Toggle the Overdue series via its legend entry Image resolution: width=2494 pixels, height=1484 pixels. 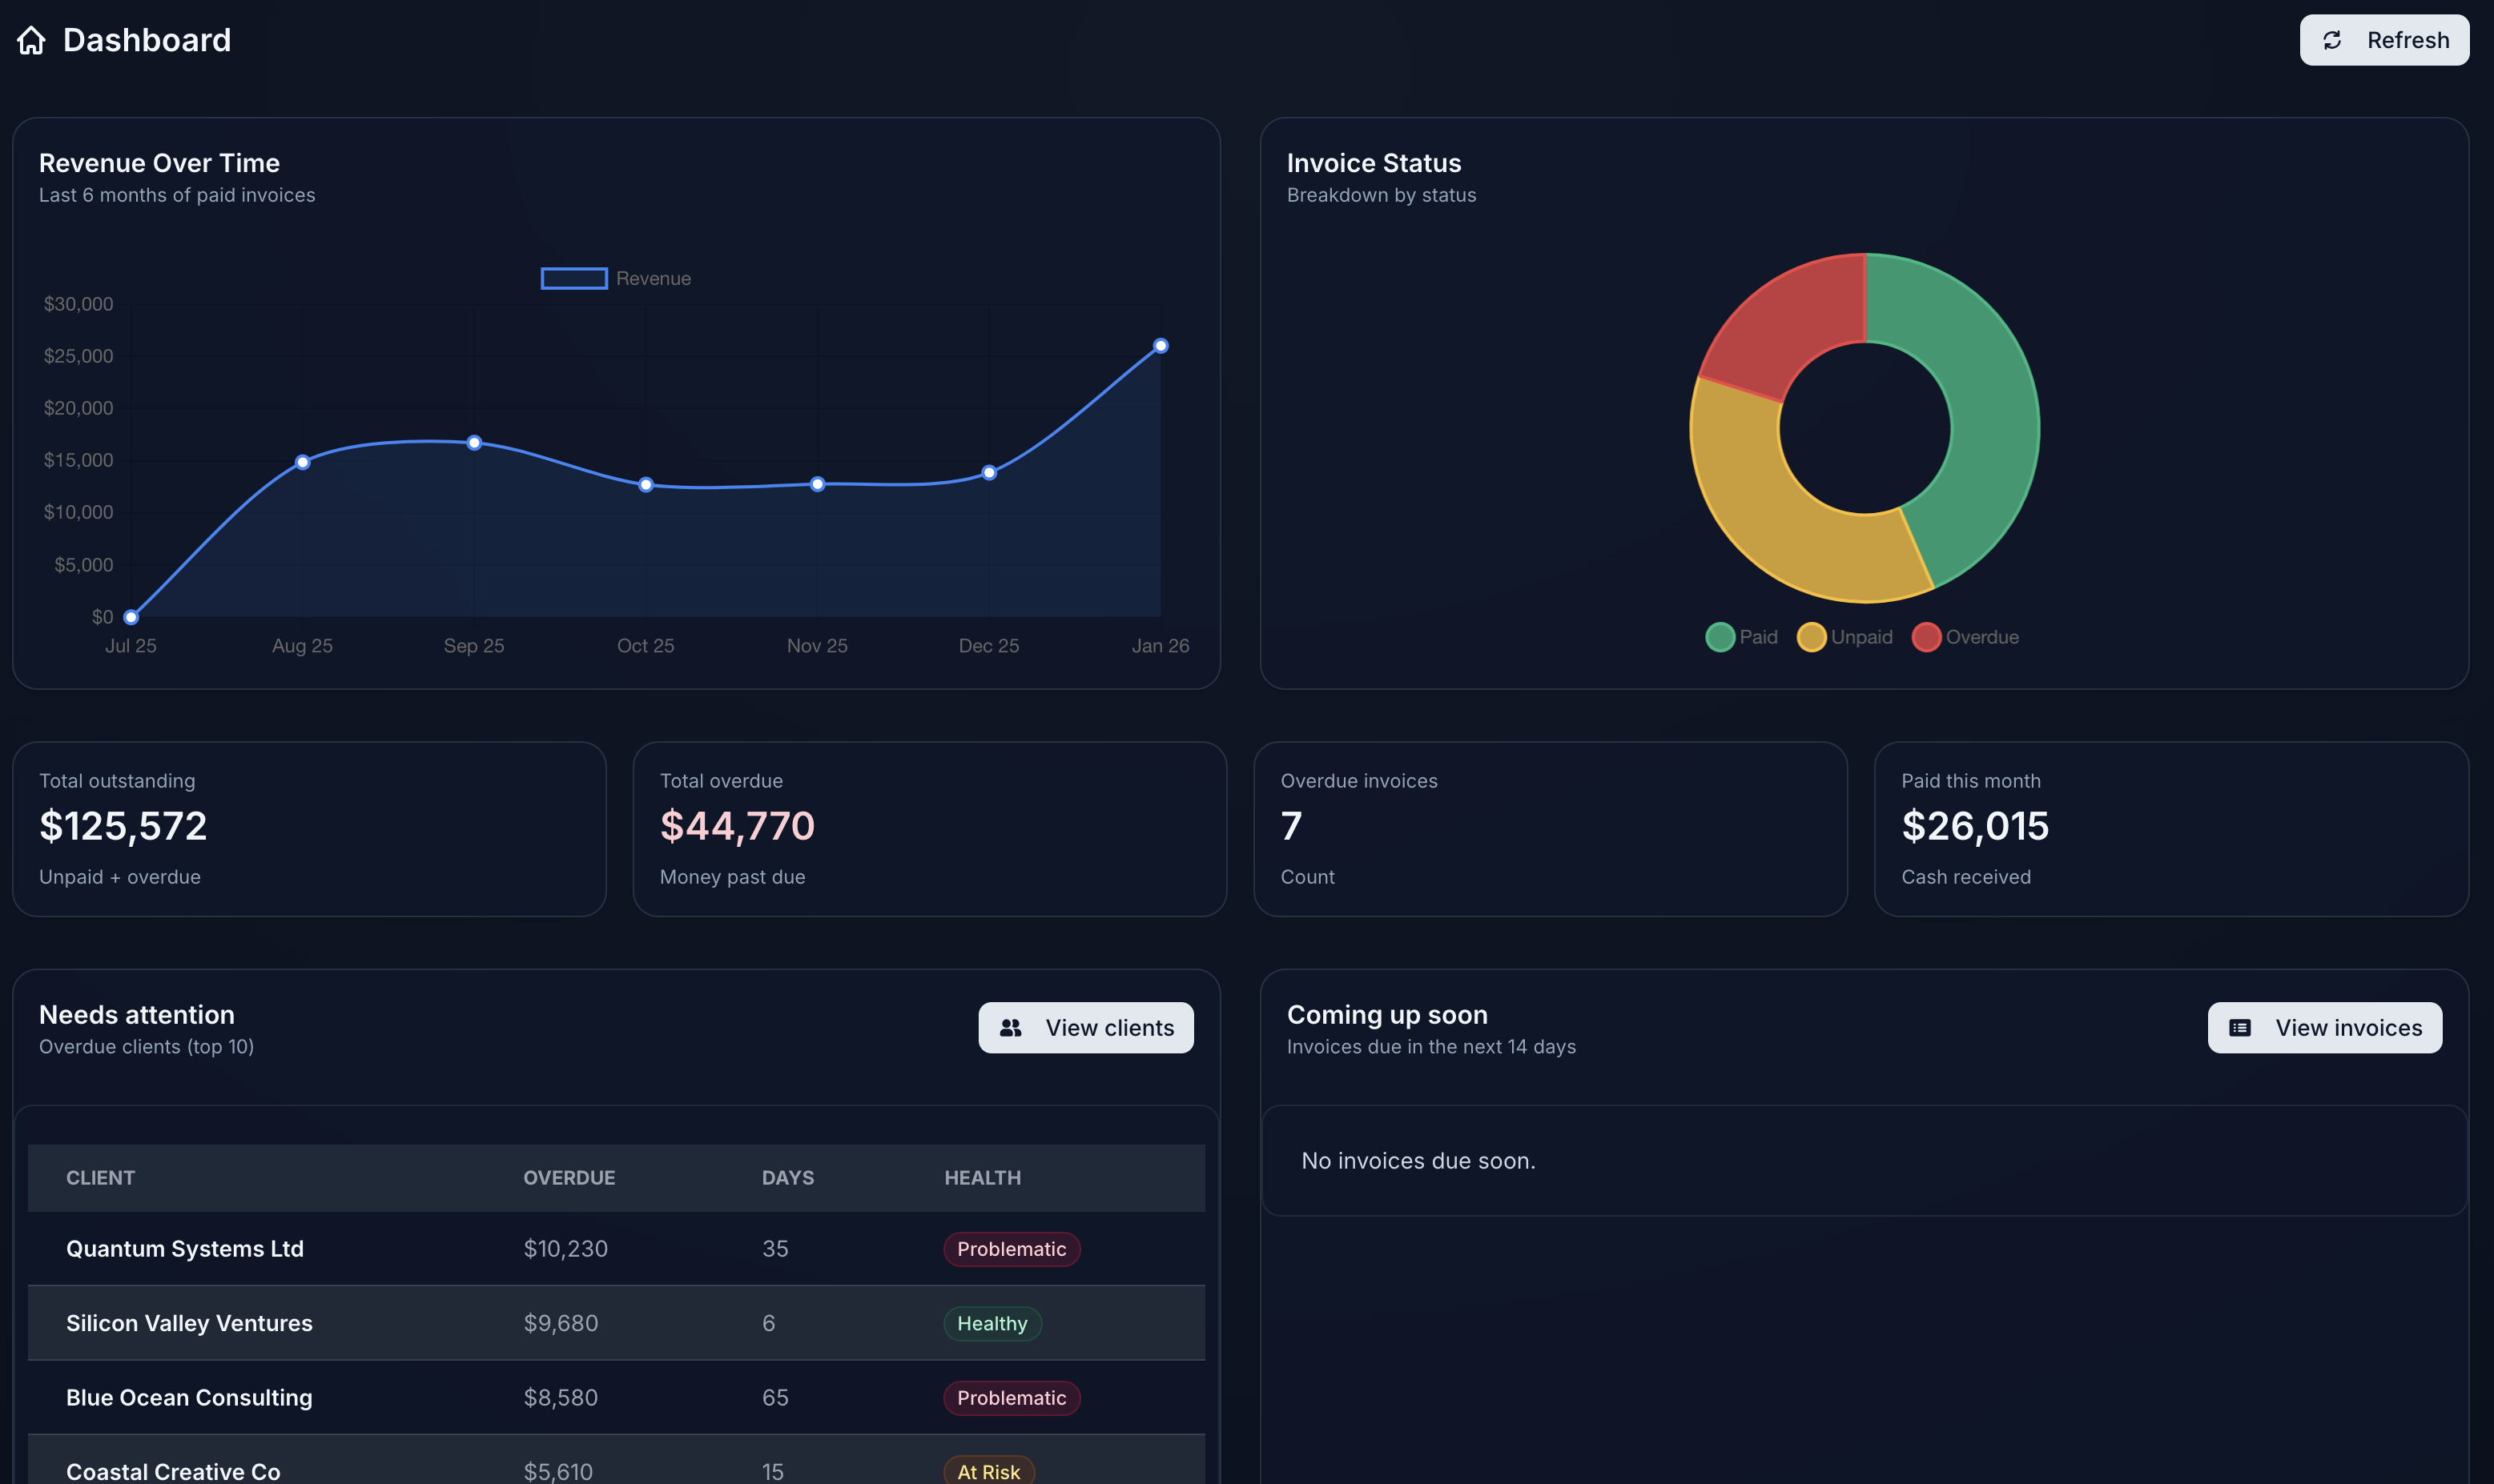(x=1965, y=637)
